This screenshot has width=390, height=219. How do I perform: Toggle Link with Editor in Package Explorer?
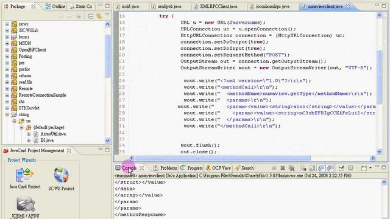tap(99, 16)
